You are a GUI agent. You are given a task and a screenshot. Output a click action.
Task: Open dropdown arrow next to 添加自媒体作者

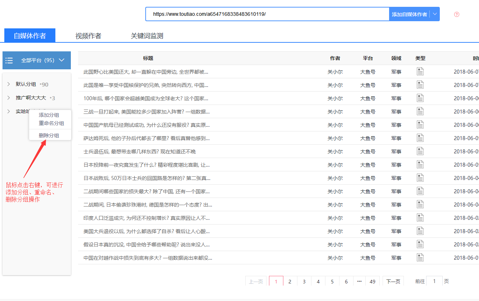click(435, 14)
